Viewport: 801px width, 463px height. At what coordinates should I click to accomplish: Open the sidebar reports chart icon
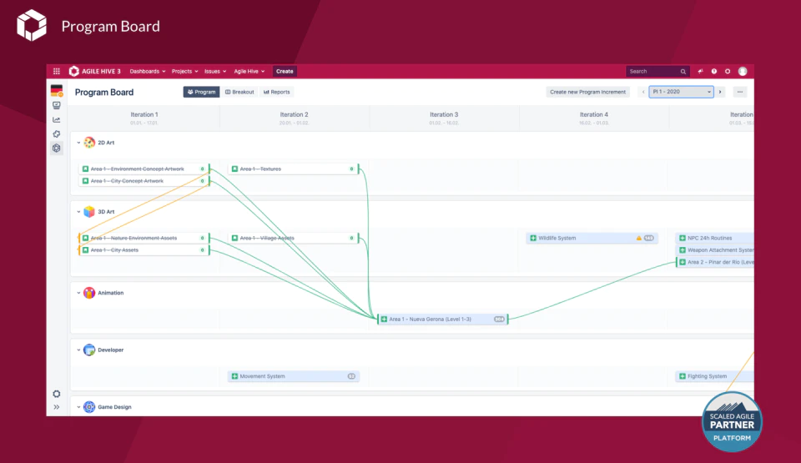pyautogui.click(x=57, y=119)
